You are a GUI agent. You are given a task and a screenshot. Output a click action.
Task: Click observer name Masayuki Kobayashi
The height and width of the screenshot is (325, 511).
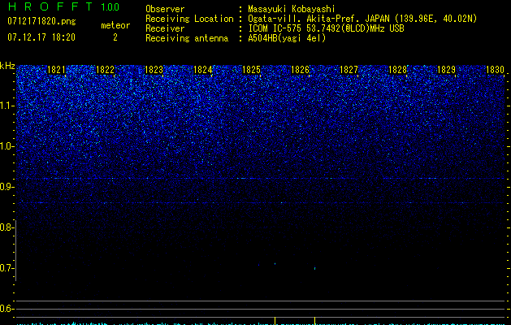click(292, 9)
